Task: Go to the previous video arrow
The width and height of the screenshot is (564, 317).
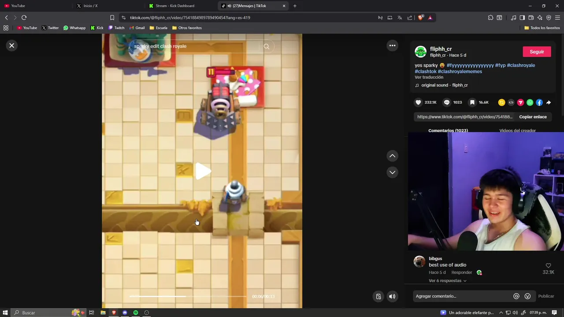Action: coord(392,156)
